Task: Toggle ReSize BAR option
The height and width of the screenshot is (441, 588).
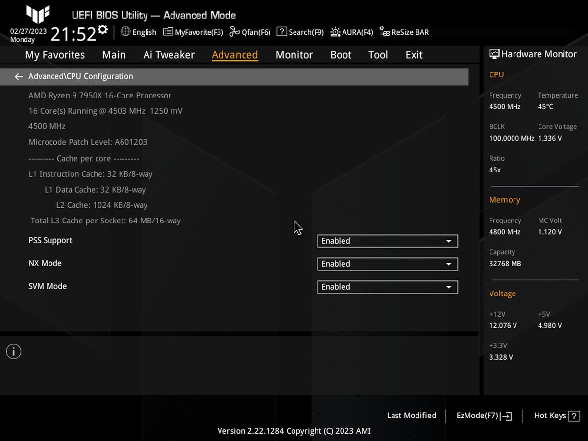Action: [404, 32]
